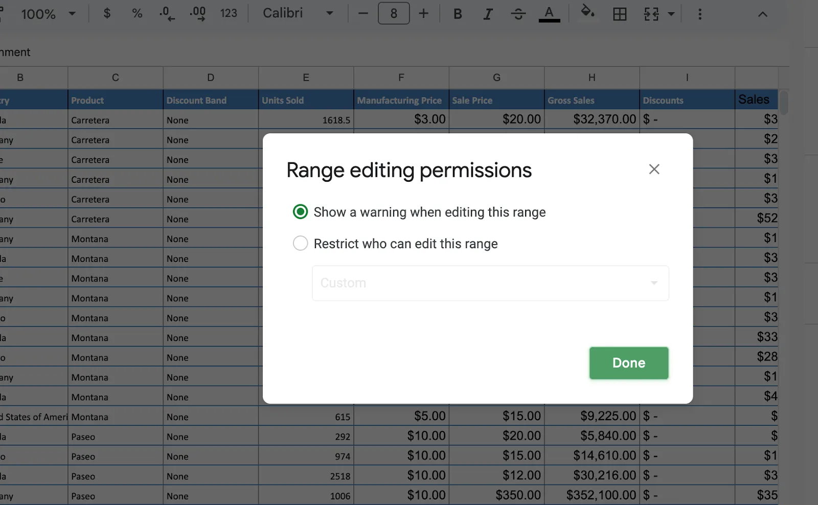Screen dimensions: 818x505
Task: Select column H header
Action: tap(592, 78)
